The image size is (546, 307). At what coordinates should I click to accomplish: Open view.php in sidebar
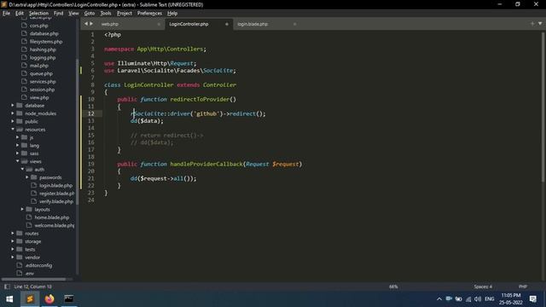[39, 97]
